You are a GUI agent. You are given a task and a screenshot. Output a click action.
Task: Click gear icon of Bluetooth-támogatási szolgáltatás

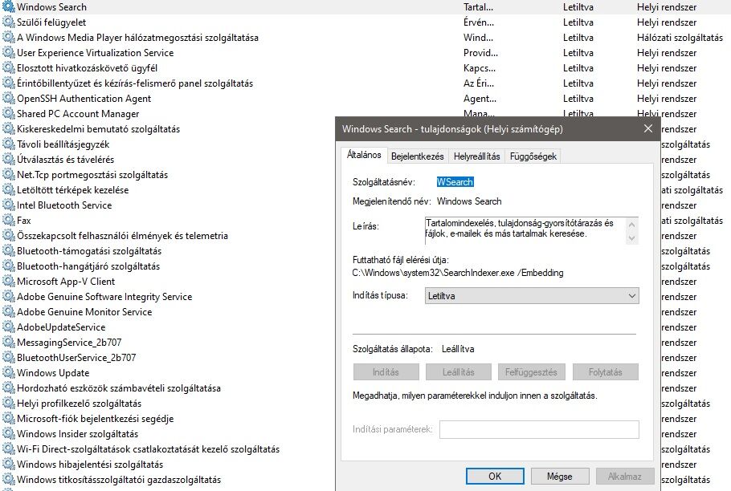click(x=8, y=251)
